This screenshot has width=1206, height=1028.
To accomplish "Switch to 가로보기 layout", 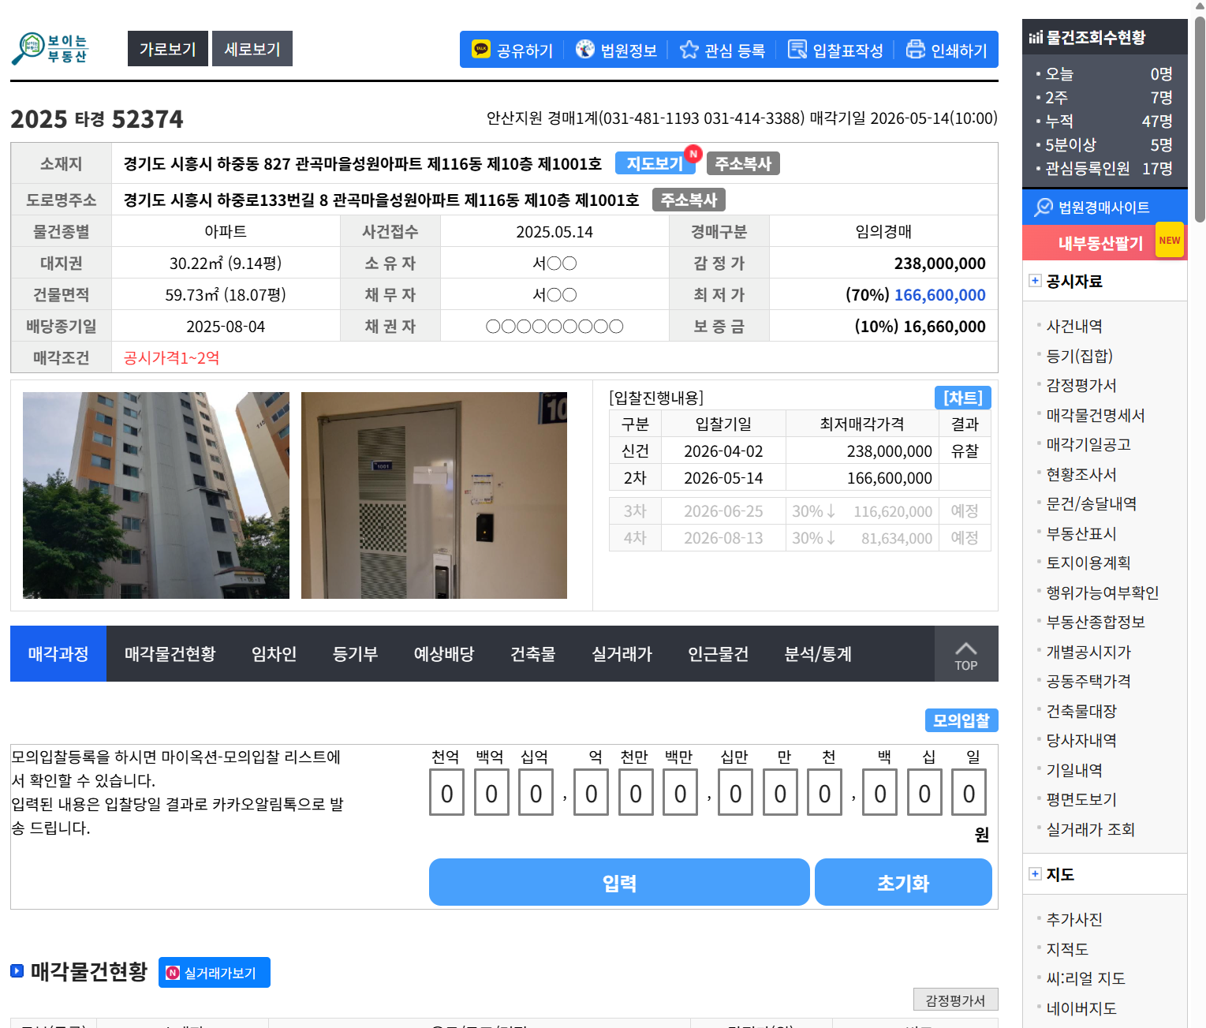I will point(168,49).
